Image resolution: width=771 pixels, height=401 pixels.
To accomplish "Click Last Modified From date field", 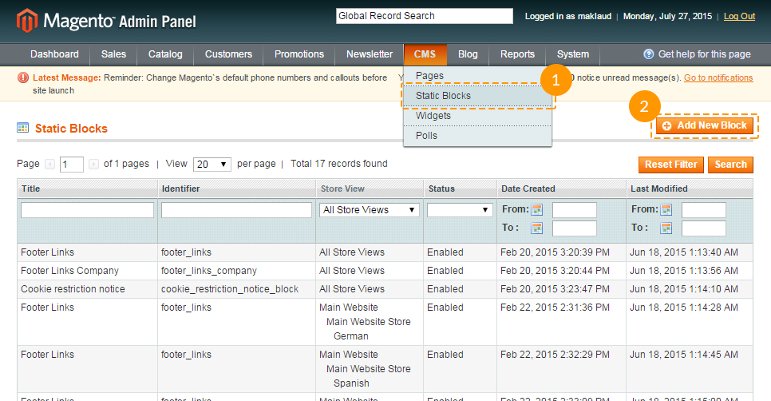I will [x=704, y=210].
